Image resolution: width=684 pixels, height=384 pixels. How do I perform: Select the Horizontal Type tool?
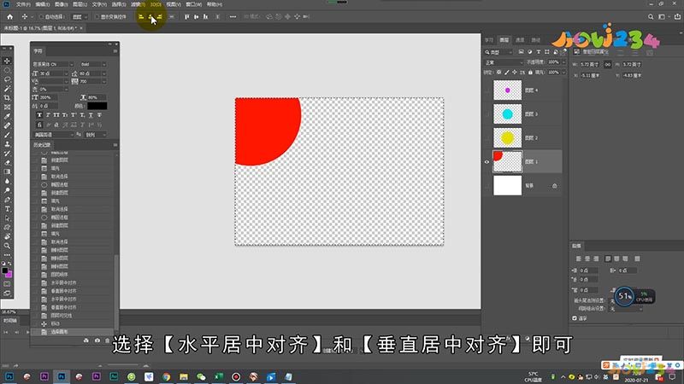click(7, 209)
